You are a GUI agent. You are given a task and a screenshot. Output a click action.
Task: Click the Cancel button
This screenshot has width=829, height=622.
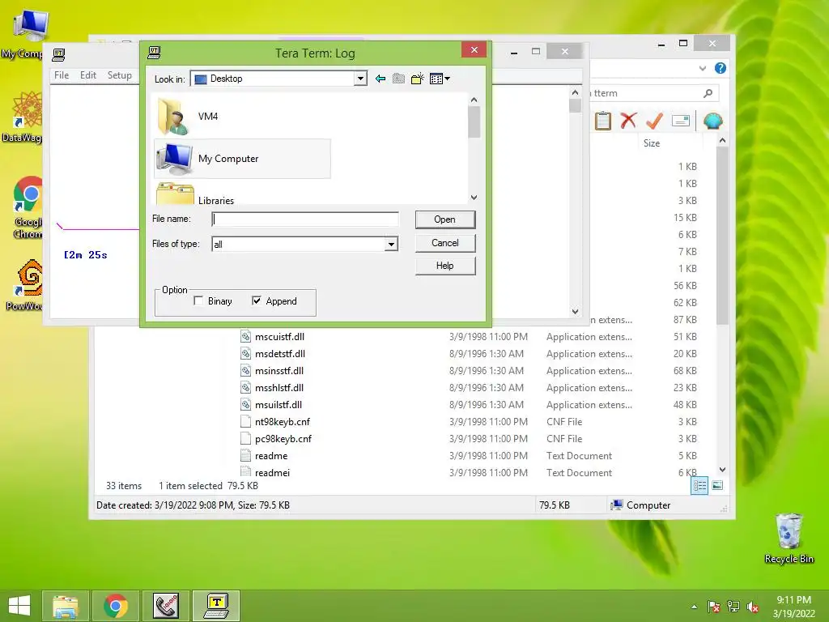pos(445,243)
